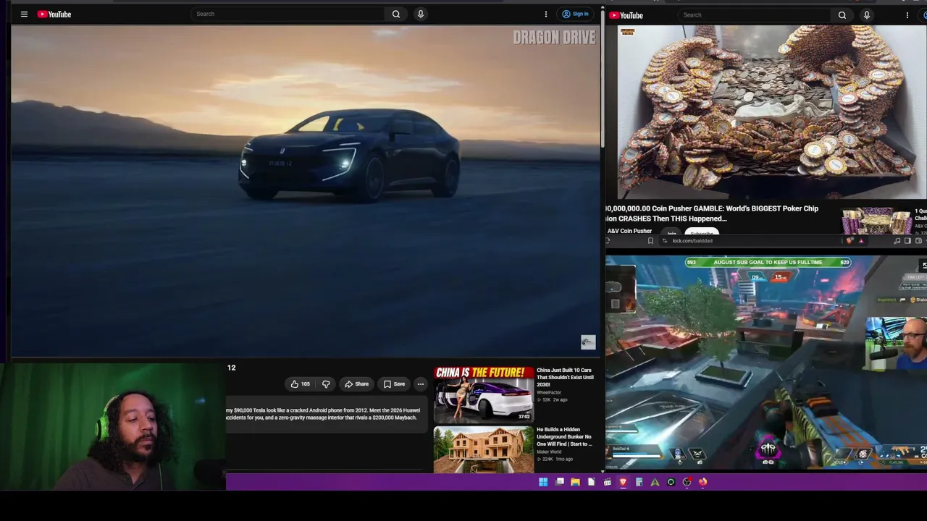
Task: Run search with the right window magnifier button
Action: click(x=842, y=15)
